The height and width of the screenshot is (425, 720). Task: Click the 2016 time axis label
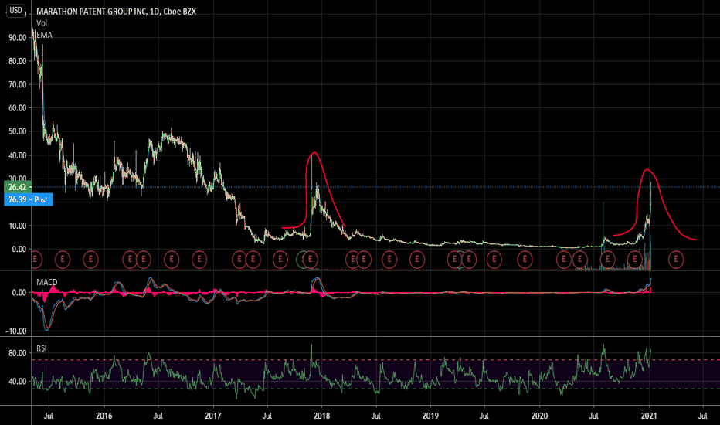[x=104, y=416]
